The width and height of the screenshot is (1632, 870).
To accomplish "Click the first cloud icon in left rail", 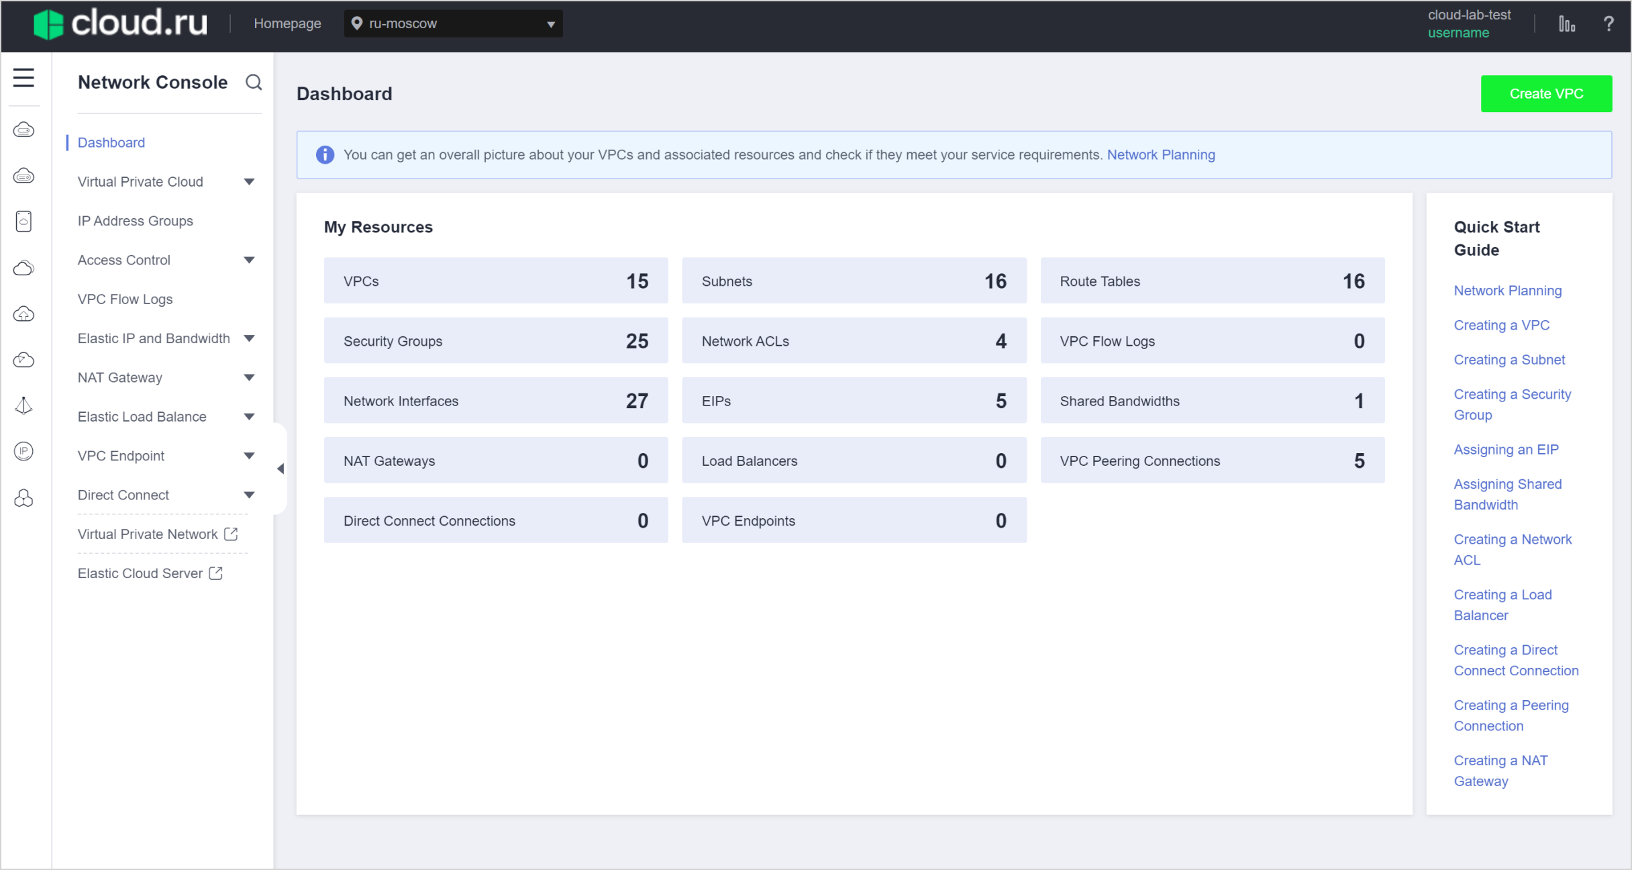I will [23, 130].
